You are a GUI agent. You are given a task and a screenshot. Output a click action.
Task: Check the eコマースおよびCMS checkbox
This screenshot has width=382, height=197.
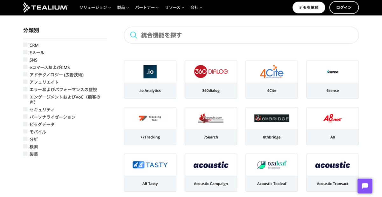click(25, 67)
